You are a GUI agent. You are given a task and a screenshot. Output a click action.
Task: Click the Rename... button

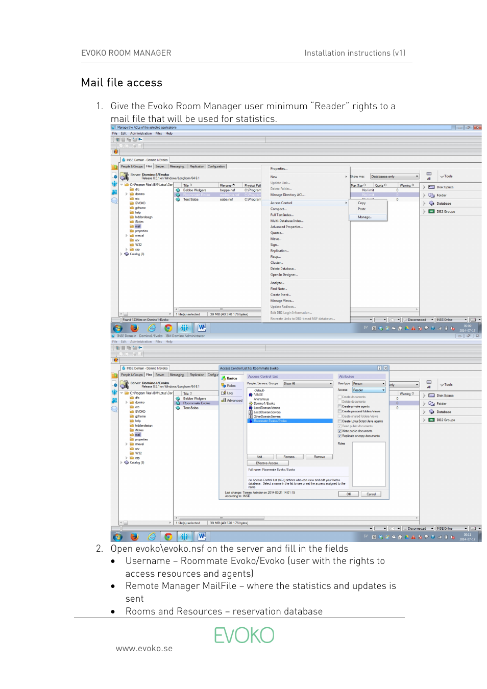click(289, 457)
